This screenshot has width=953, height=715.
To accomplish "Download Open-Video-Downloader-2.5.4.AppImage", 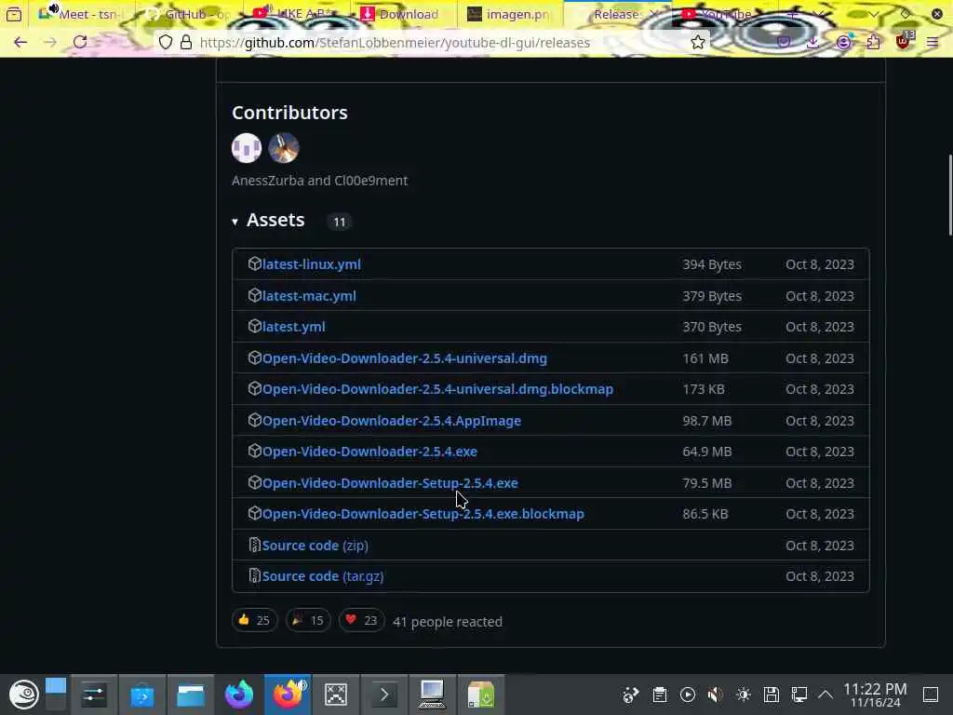I will click(x=392, y=421).
